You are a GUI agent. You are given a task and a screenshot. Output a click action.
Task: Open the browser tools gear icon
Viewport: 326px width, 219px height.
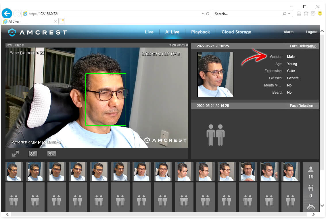313,14
